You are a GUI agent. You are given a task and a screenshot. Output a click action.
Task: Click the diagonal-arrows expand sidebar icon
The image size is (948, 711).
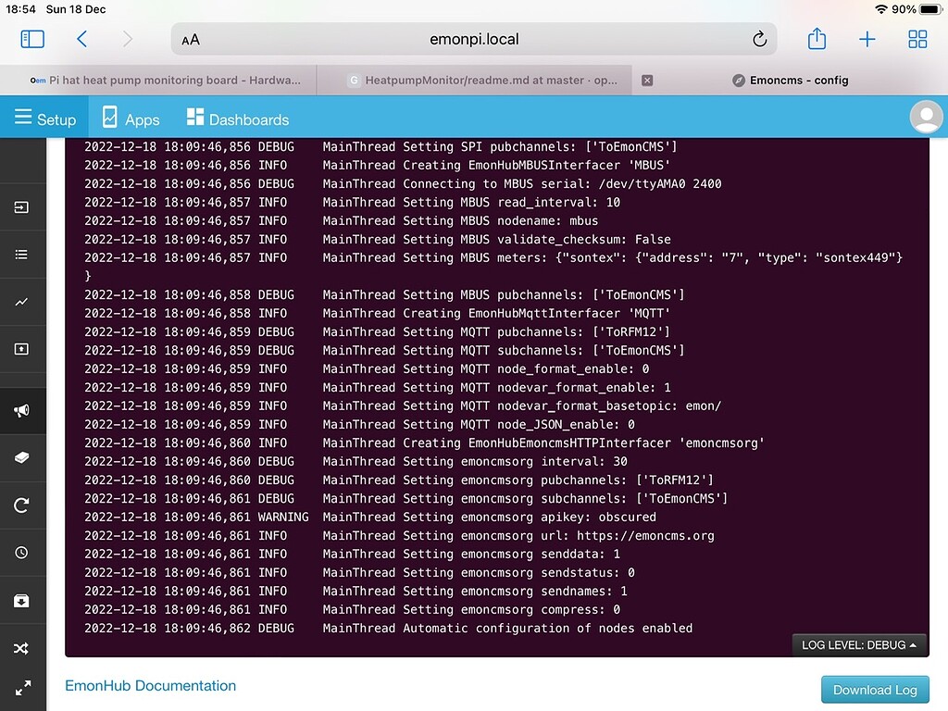click(x=23, y=688)
